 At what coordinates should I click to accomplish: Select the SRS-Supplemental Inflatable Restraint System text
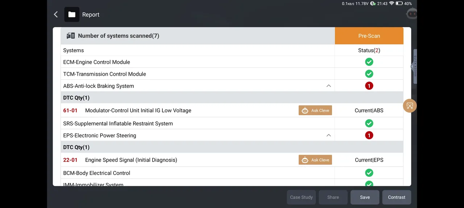(x=118, y=124)
